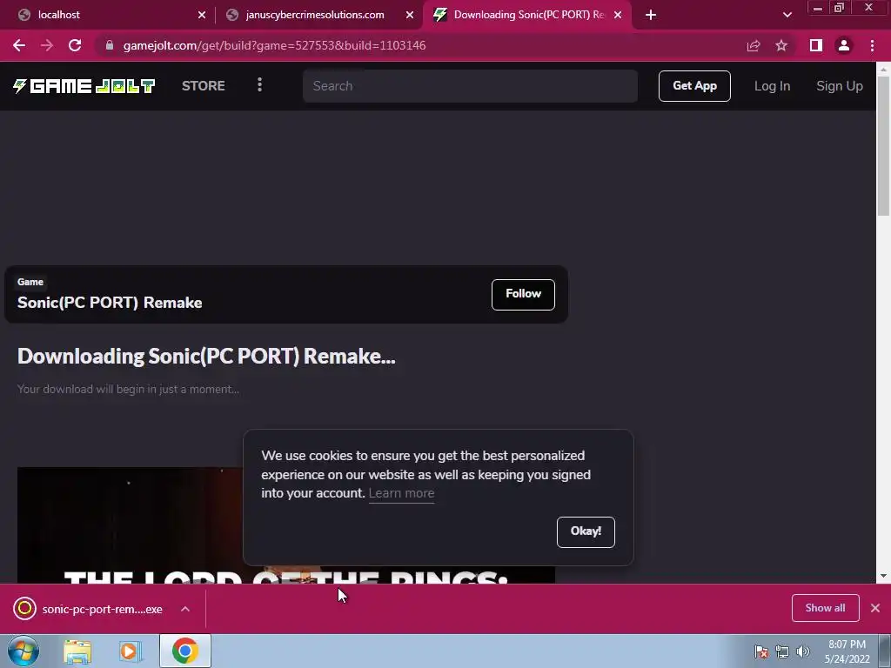Click the Action Center flag tray icon
Viewport: 891px width, 668px height.
click(761, 651)
